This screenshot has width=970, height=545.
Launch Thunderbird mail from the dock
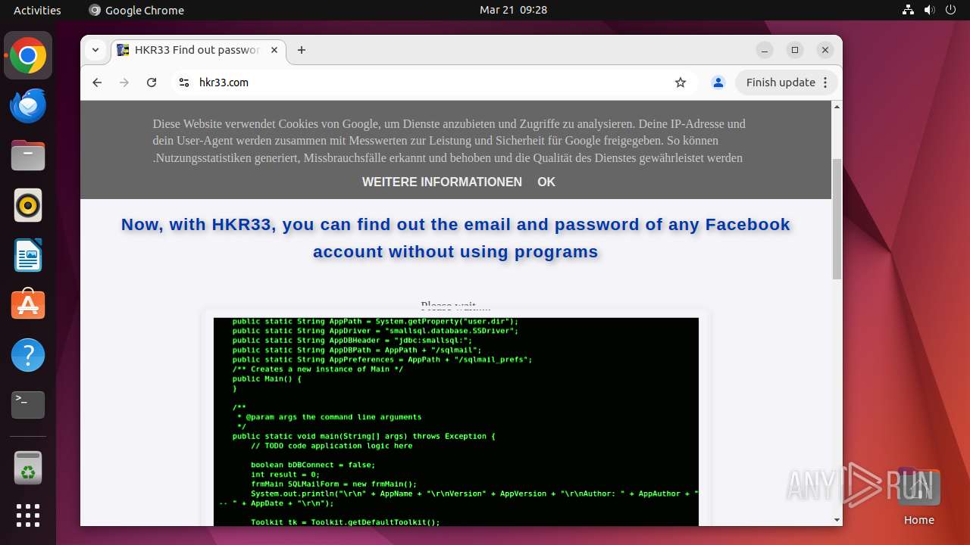point(28,106)
